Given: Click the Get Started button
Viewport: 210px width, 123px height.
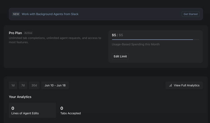Looking at the screenshot, I should pos(190,14).
